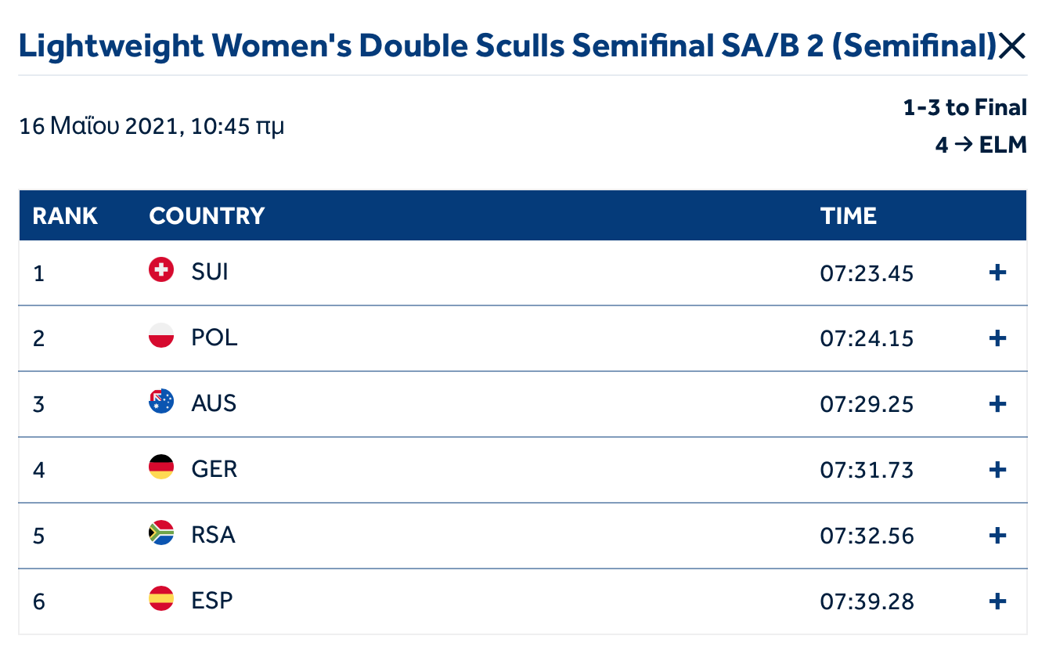
Task: Click the dialog title heading text
Action: tap(507, 47)
